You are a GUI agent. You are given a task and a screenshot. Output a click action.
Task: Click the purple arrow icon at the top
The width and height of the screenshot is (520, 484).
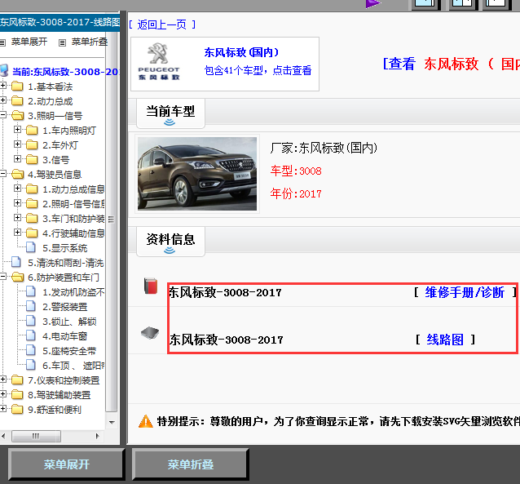373,4
